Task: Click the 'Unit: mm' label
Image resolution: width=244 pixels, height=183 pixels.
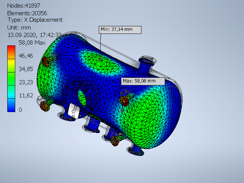Action: [x=19, y=28]
